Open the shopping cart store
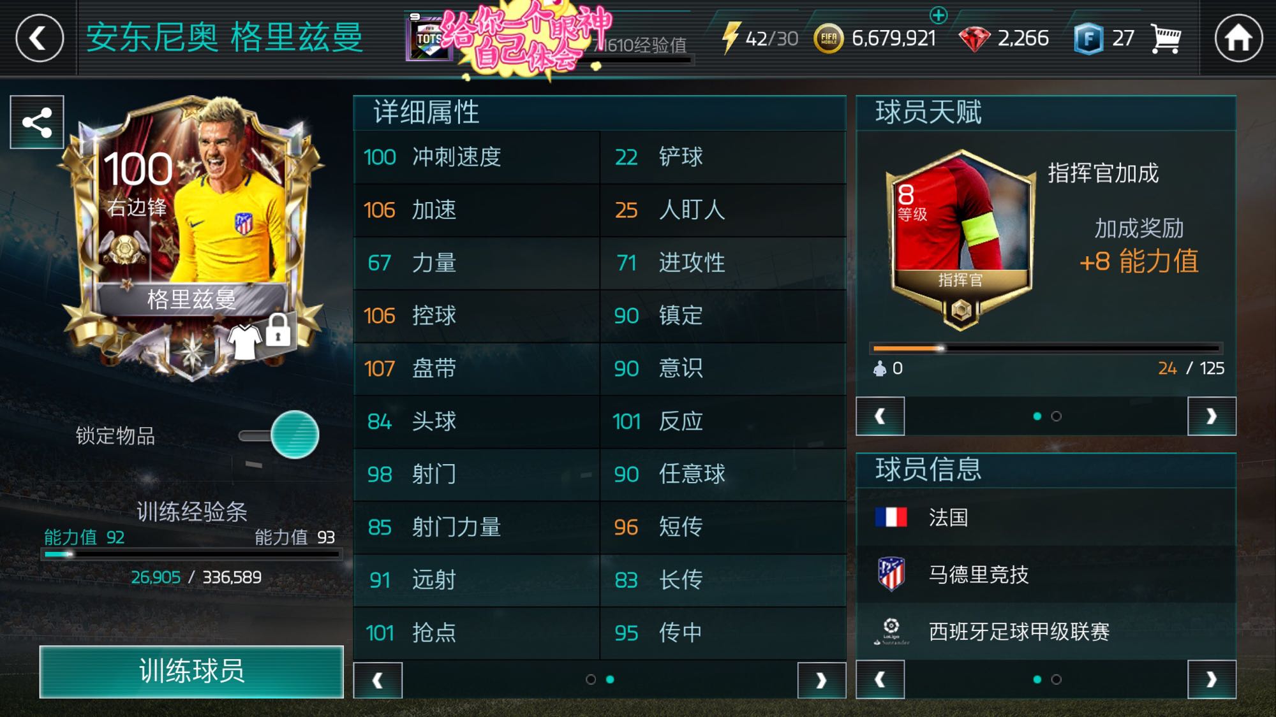 pos(1166,39)
